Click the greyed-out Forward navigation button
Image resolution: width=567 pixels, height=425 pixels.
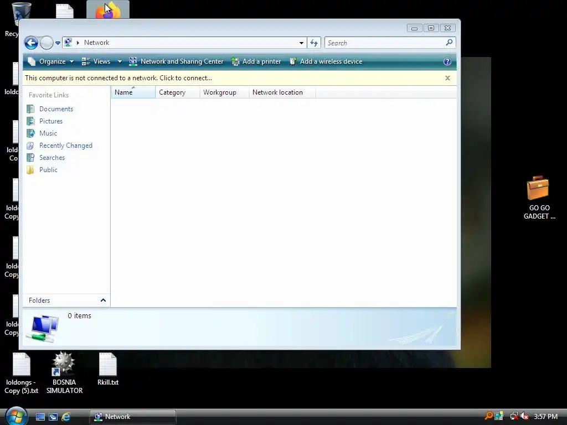(47, 43)
